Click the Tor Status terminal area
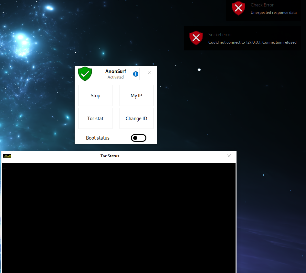This screenshot has height=273, width=306. click(119, 218)
